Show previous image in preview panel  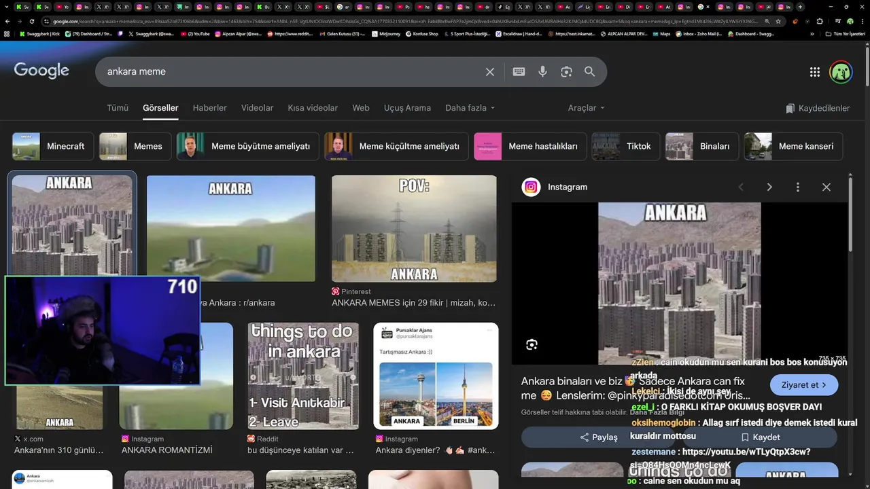[x=741, y=187]
